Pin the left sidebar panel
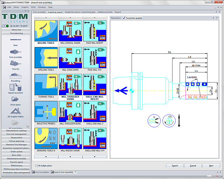 click(x=26, y=11)
